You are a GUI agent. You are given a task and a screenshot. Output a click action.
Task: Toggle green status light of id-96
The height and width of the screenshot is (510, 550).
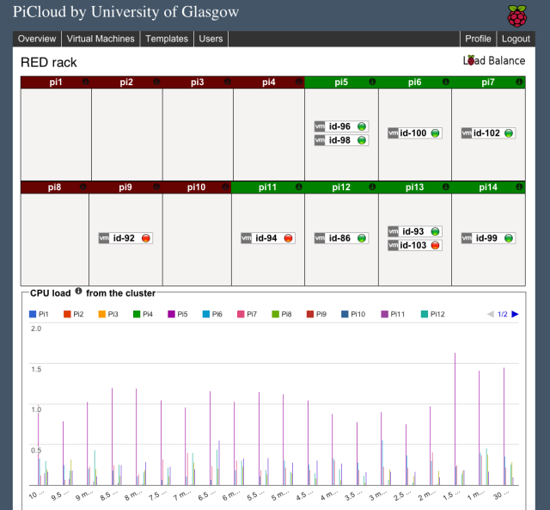pos(362,126)
